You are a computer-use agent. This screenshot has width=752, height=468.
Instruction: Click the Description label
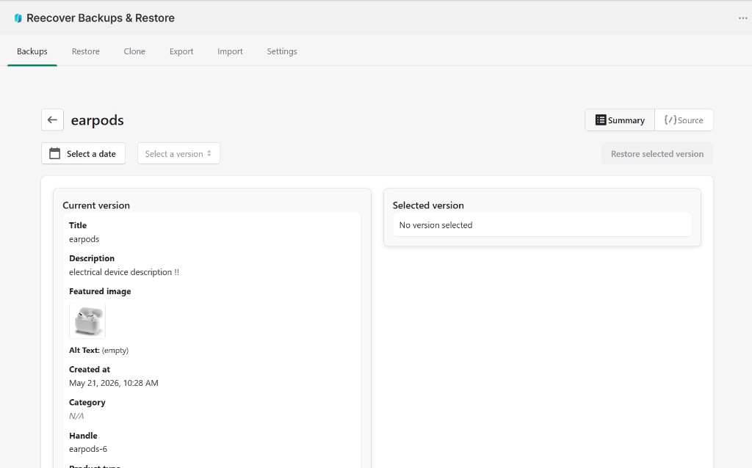point(92,258)
